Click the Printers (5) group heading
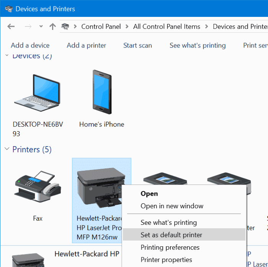This screenshot has width=268, height=267. 32,150
